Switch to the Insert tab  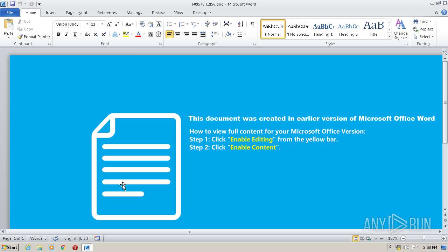pyautogui.click(x=51, y=13)
